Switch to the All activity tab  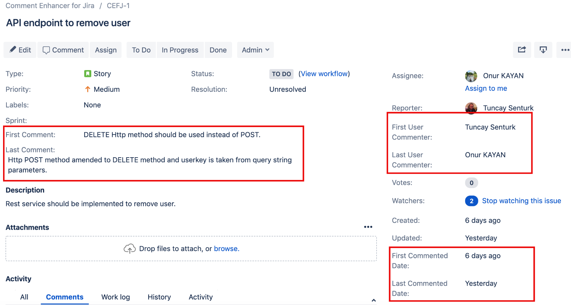24,297
